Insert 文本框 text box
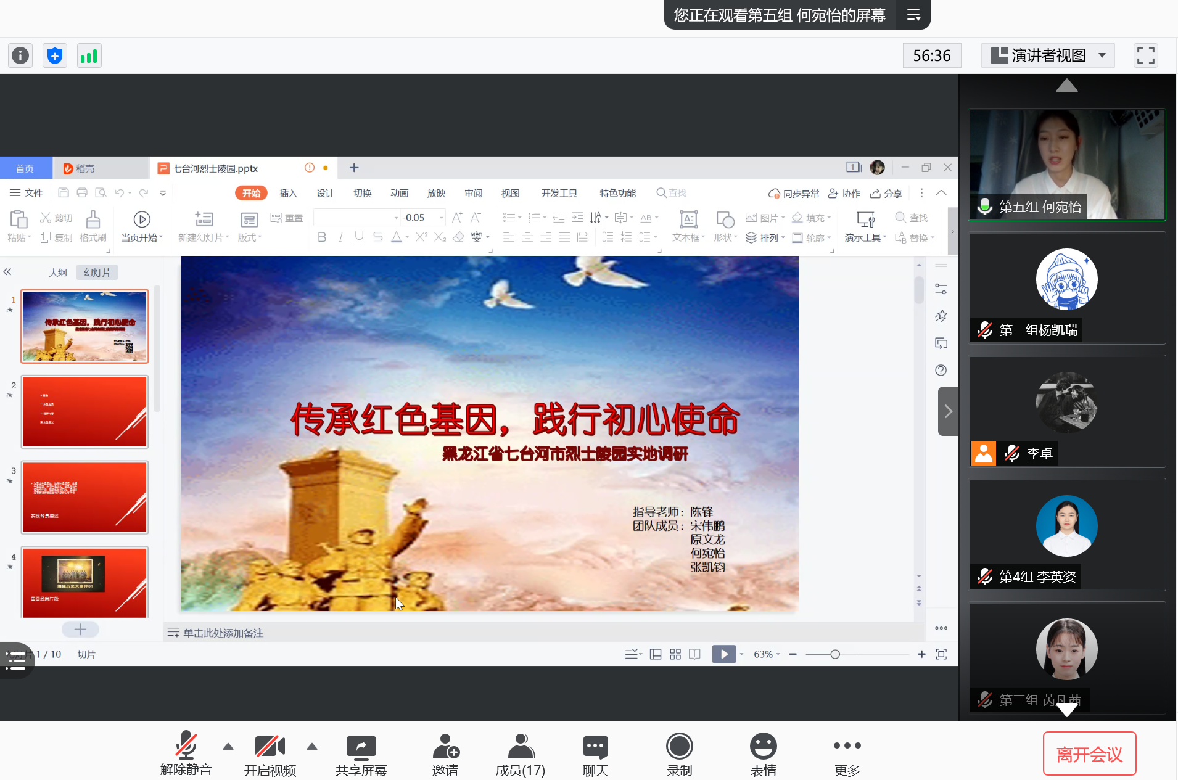Image resolution: width=1178 pixels, height=780 pixels. (x=688, y=226)
